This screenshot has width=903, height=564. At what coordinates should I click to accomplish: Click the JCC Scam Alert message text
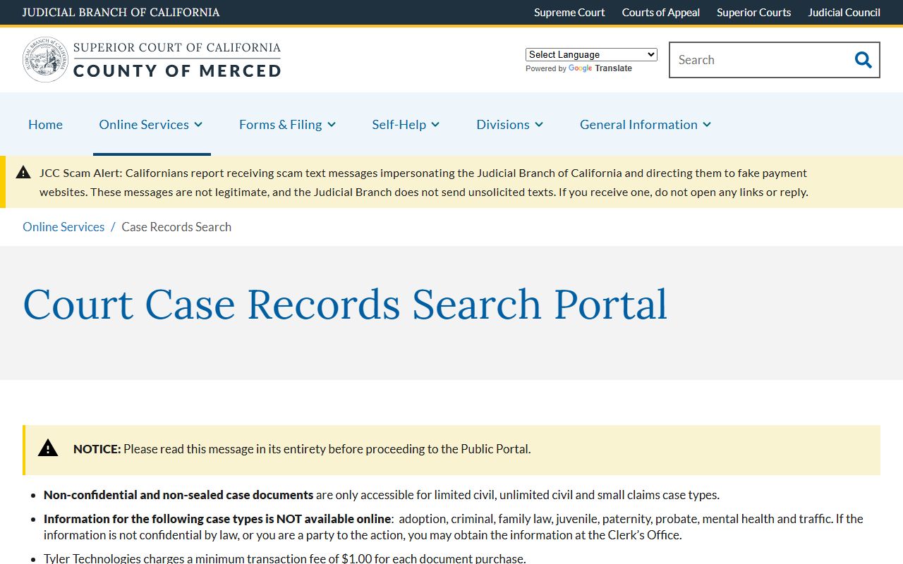[x=424, y=182]
